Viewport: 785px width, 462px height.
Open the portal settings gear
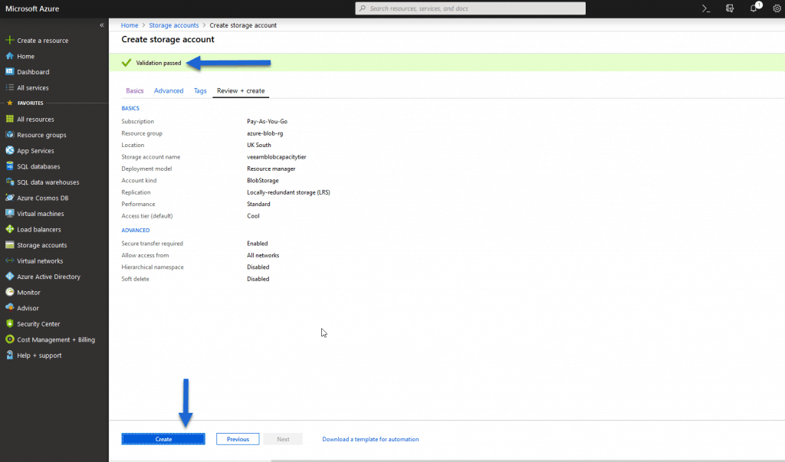(x=777, y=8)
